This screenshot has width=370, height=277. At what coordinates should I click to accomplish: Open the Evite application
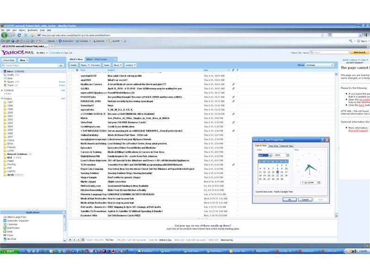8,232
